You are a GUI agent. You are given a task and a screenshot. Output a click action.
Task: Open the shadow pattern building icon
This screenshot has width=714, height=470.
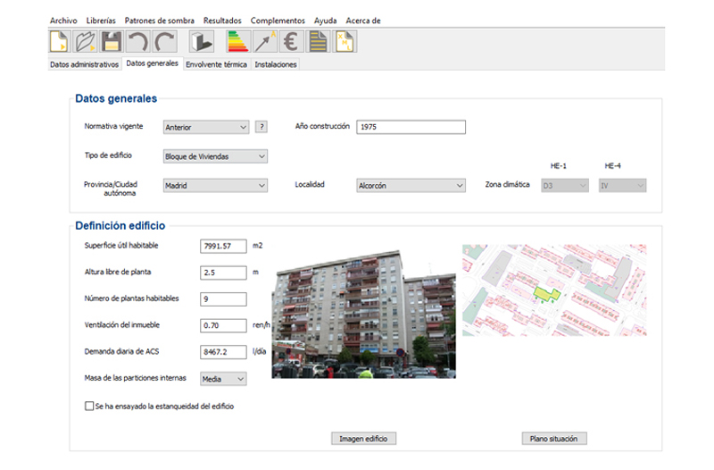(x=202, y=41)
